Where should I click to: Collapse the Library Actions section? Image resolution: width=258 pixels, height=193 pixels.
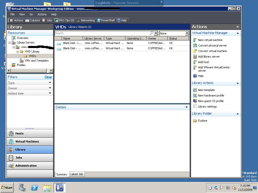tap(237, 83)
